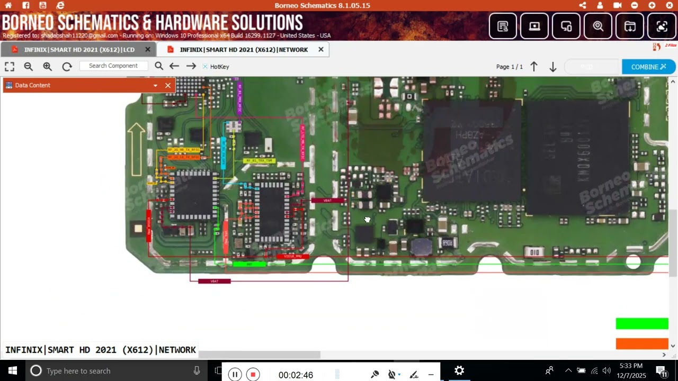This screenshot has width=678, height=381.
Task: Click the recorder microphone icon
Action: tap(374, 375)
